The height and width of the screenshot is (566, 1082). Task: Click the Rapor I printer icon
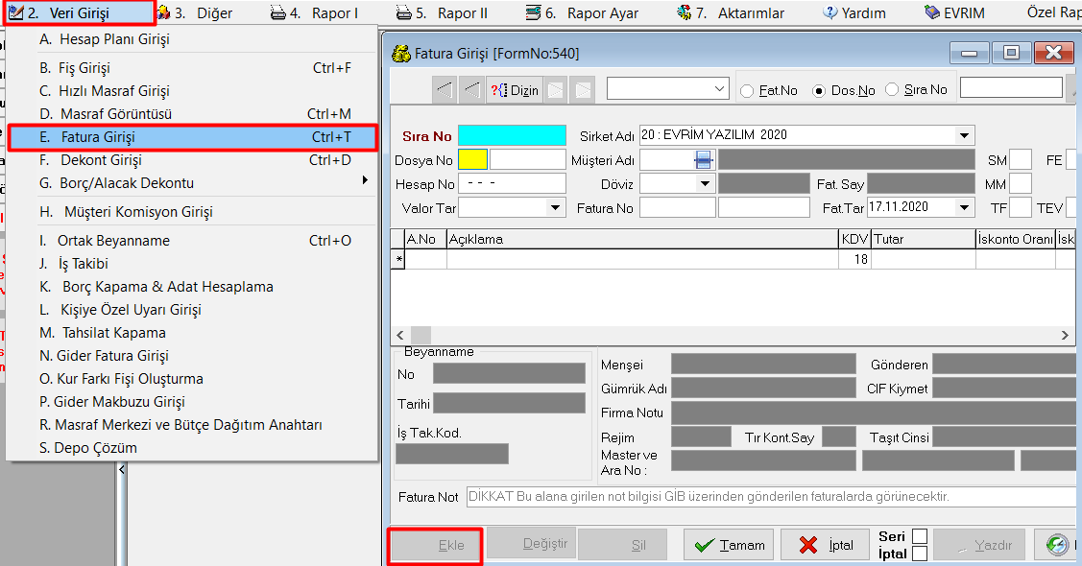click(278, 12)
